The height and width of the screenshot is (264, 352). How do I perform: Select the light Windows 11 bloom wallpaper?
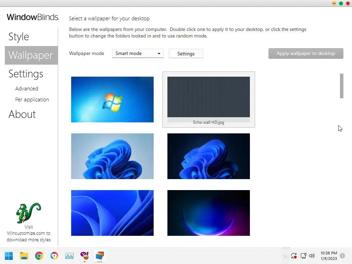112,156
